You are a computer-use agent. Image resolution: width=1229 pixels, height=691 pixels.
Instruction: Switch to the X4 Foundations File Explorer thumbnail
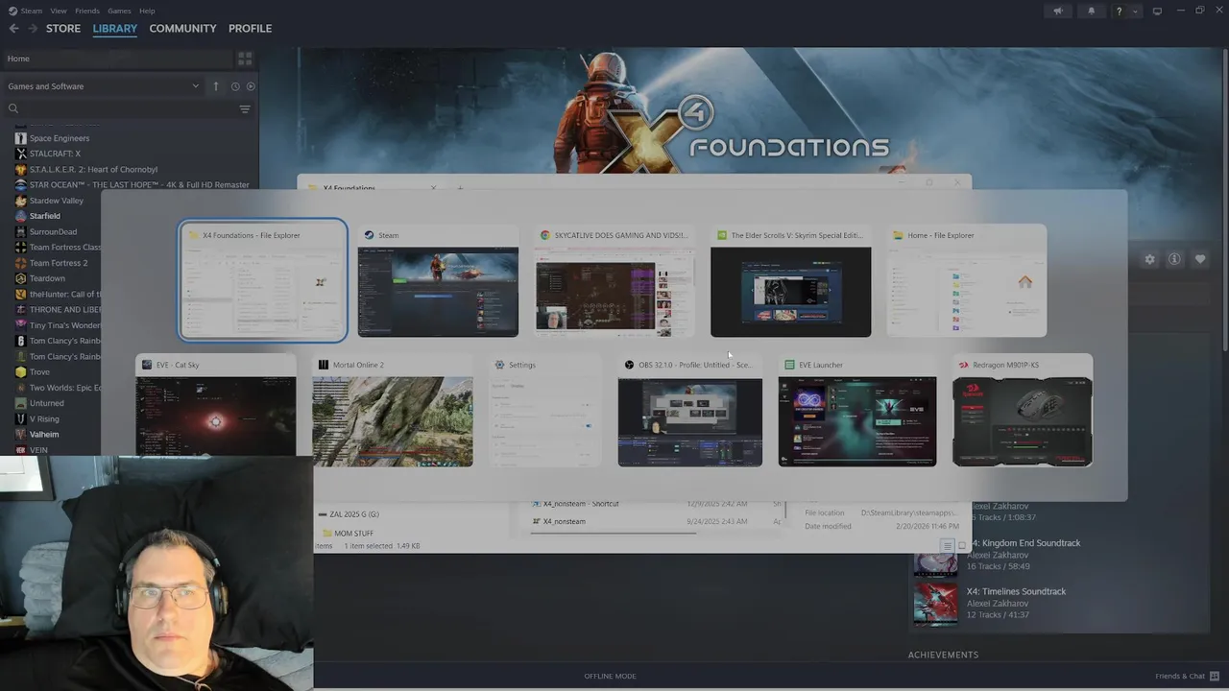(x=262, y=280)
